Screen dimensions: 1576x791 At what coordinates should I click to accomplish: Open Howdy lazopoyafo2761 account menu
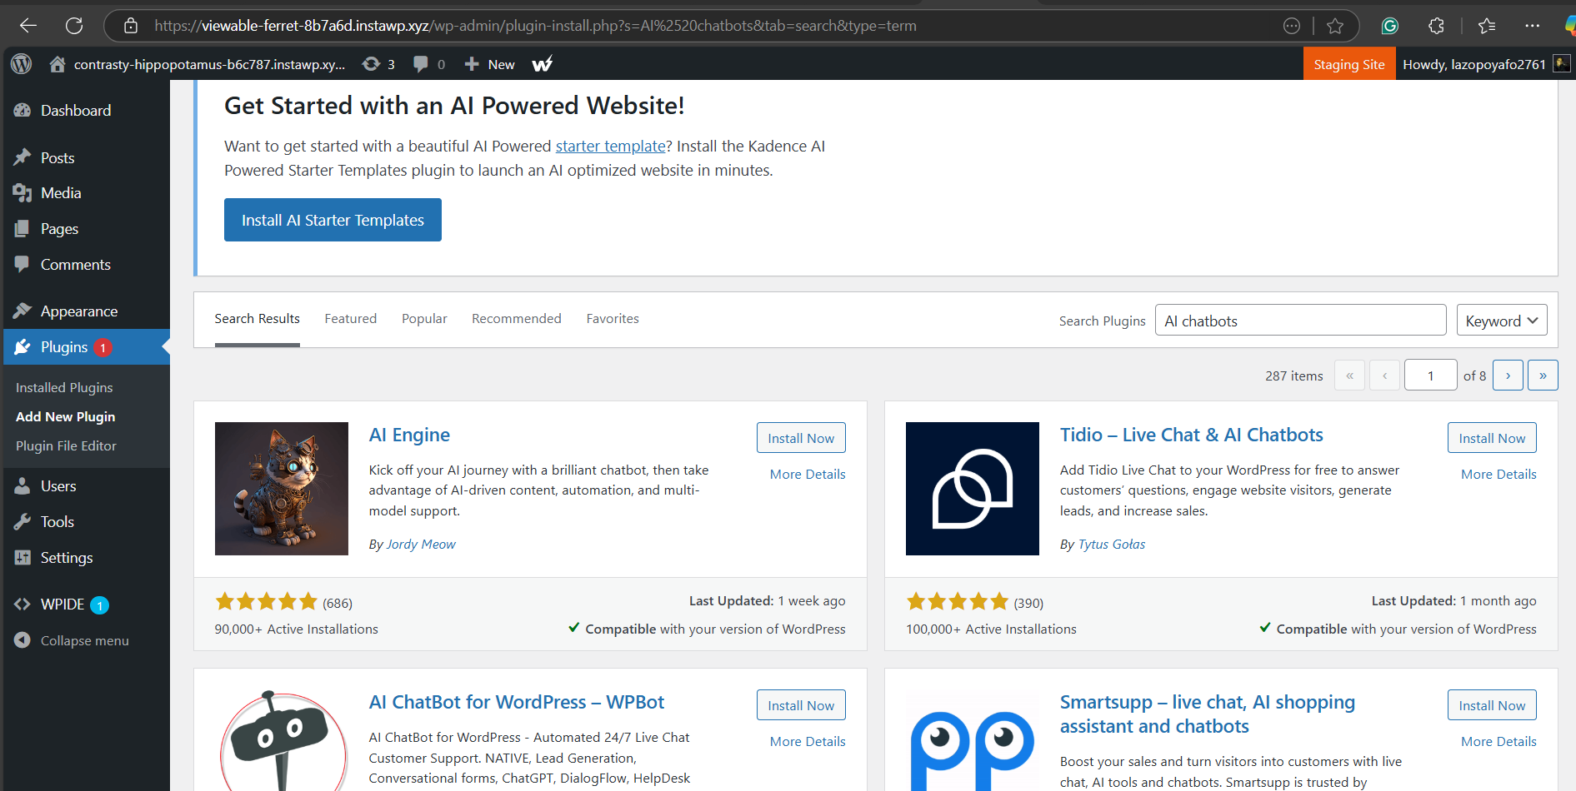point(1473,64)
